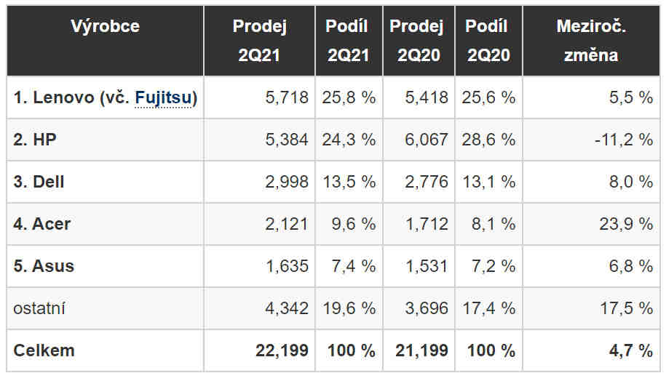Image resolution: width=666 pixels, height=381 pixels.
Task: Click the ostatní row label
Action: pos(39,308)
